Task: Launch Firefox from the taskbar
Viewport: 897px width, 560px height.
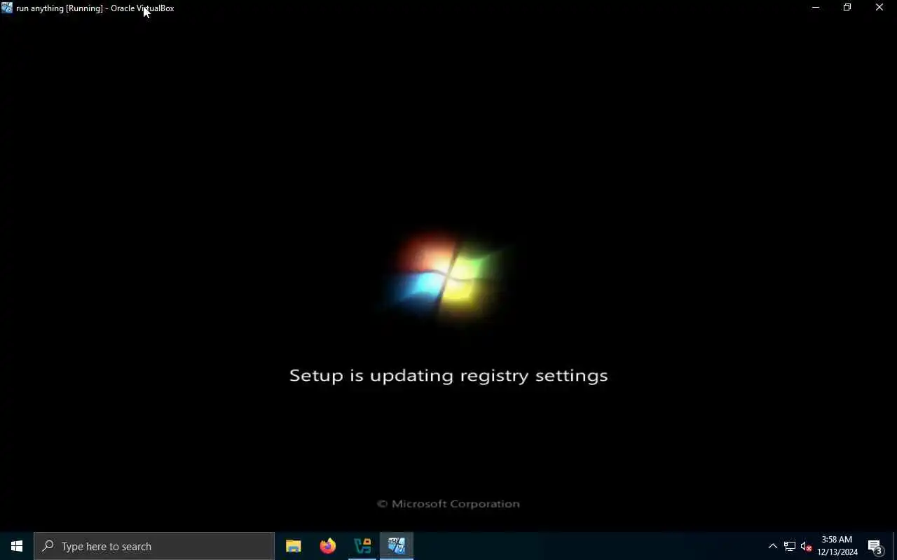Action: pyautogui.click(x=327, y=546)
